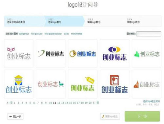Open results page 6
Viewport: 164px width, 124px height.
[x=34, y=103]
